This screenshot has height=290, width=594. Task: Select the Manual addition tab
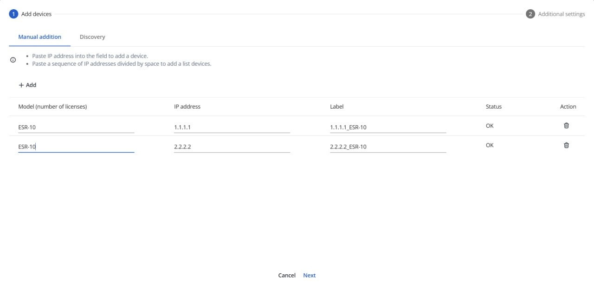click(39, 37)
